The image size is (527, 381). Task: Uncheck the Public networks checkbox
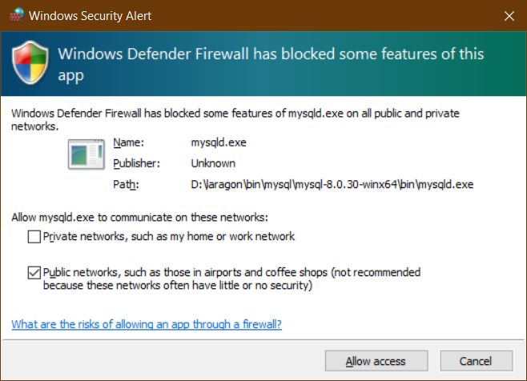tap(34, 272)
